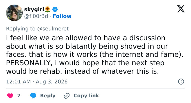Follow the @fl00r3d account
This screenshot has height=103, width=191.
62,16
